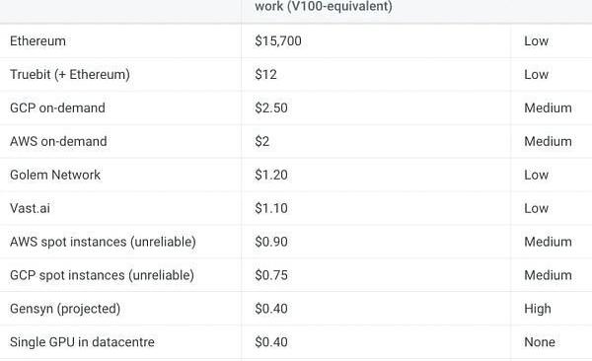Click the None value in last row
Image resolution: width=592 pixels, height=361 pixels.
click(x=540, y=342)
